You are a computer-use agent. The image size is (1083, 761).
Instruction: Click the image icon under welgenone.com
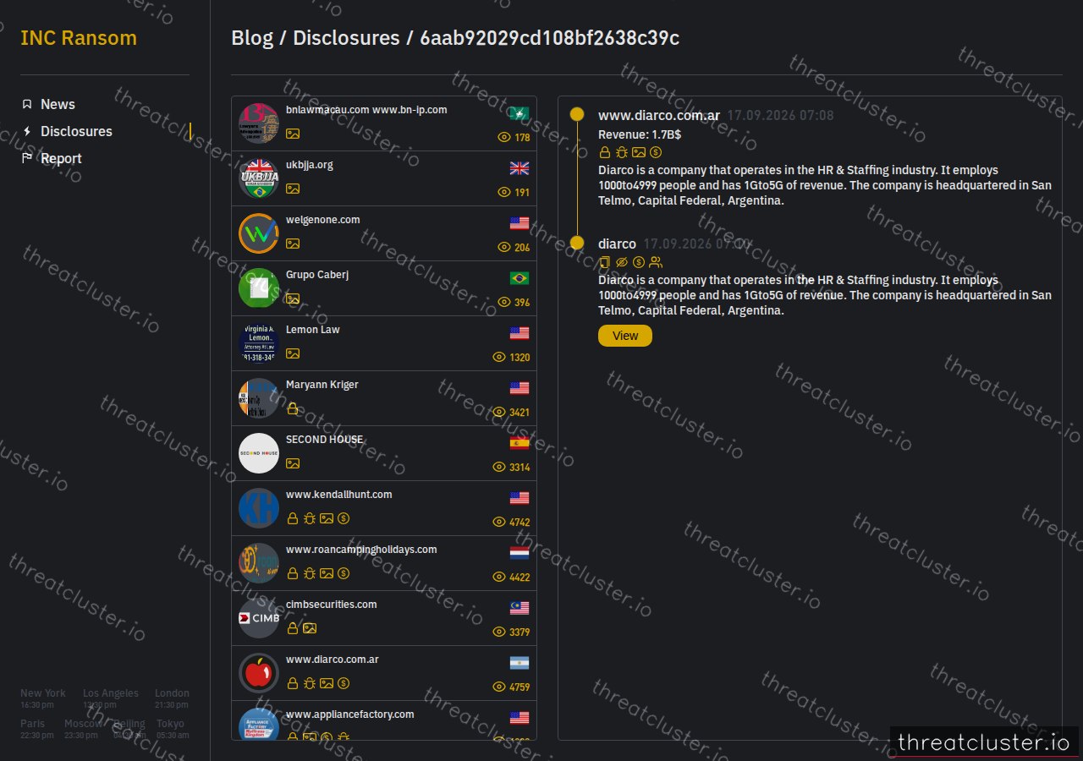tap(293, 244)
